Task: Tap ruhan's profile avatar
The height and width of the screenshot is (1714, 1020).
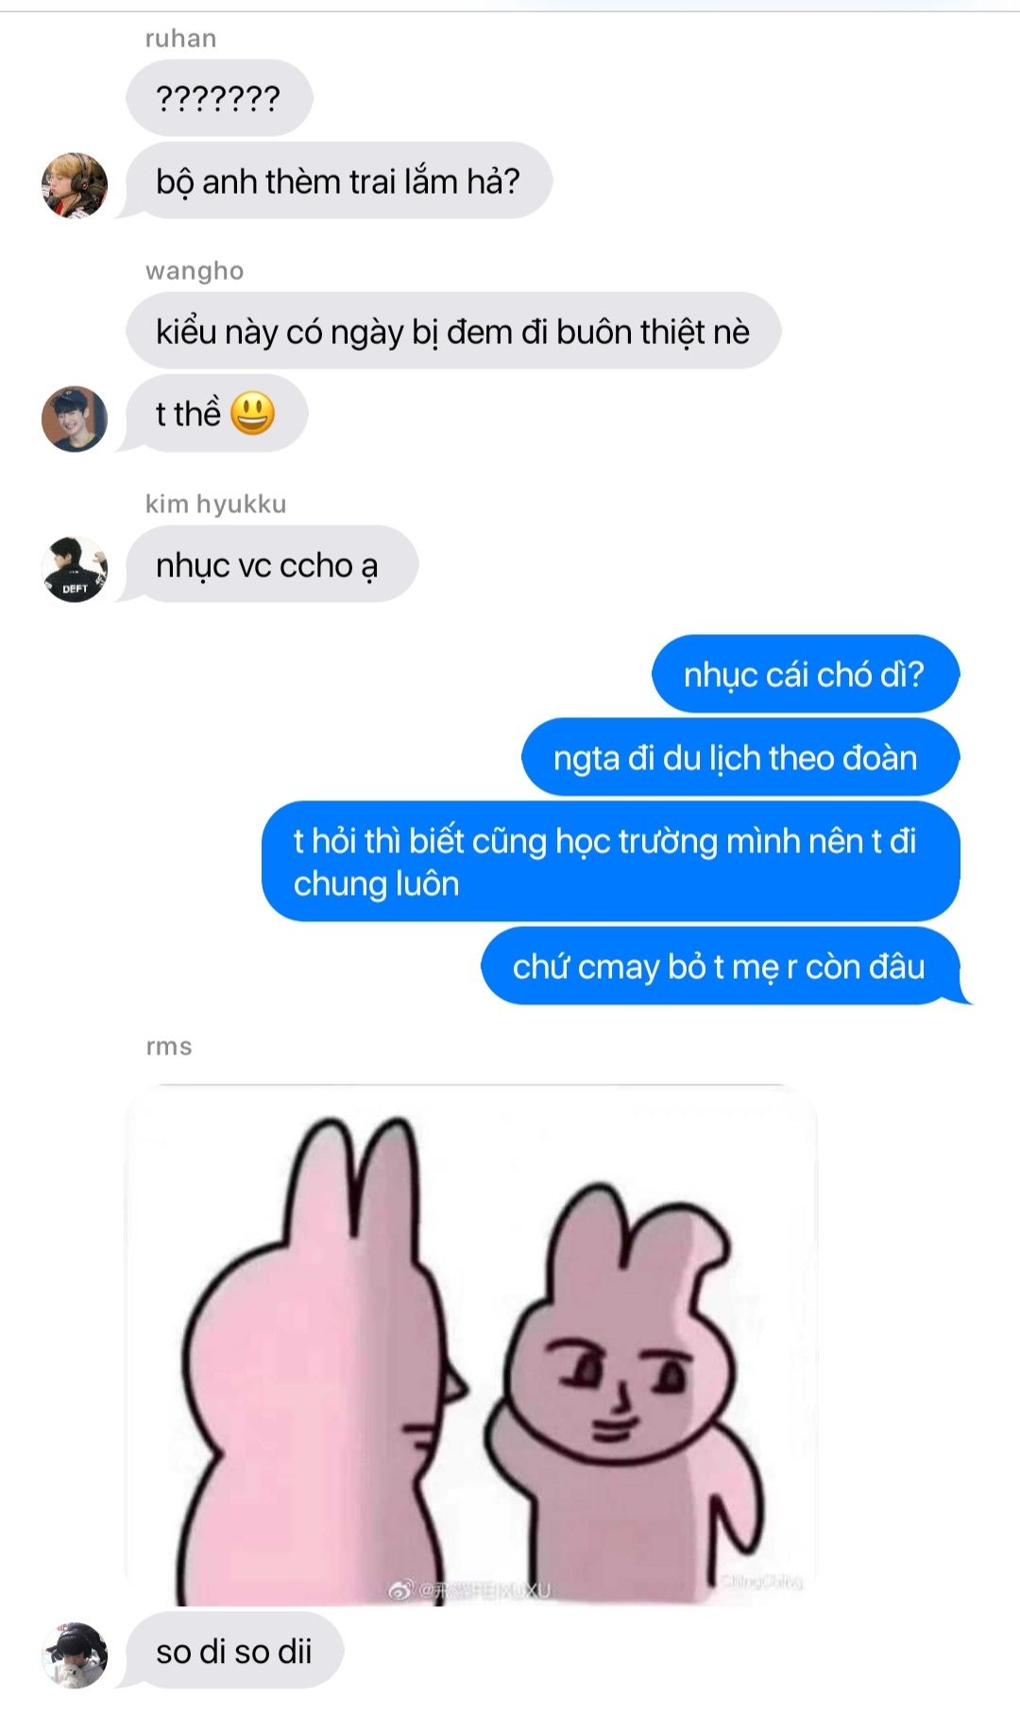Action: pyautogui.click(x=75, y=185)
